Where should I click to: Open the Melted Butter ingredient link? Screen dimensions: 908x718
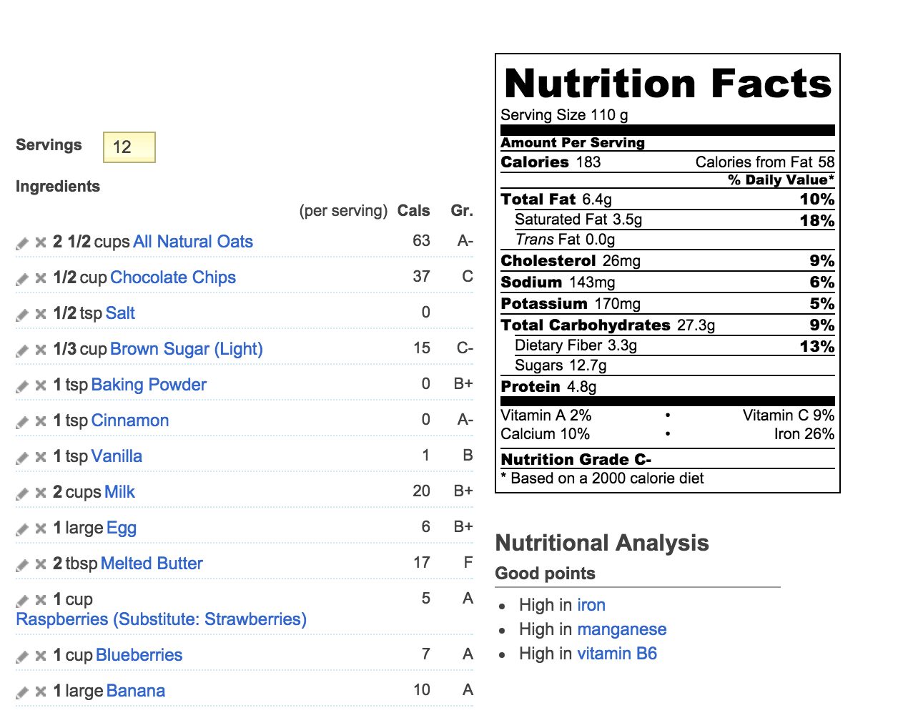(x=152, y=564)
